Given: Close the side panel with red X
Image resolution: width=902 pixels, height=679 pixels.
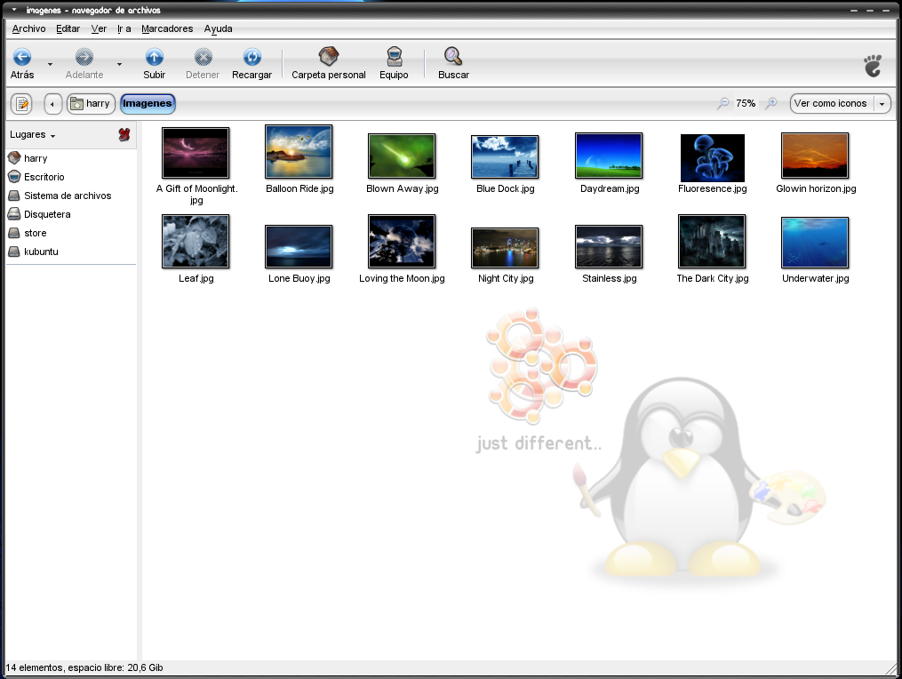Looking at the screenshot, I should [x=124, y=135].
